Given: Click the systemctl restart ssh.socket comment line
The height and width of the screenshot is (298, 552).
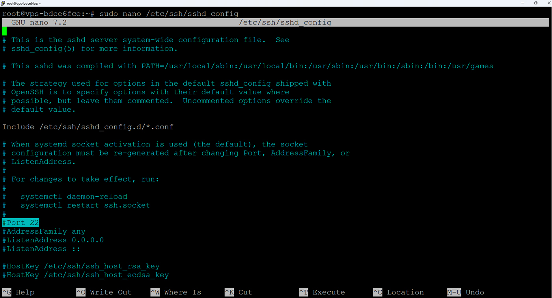Looking at the screenshot, I should point(85,205).
